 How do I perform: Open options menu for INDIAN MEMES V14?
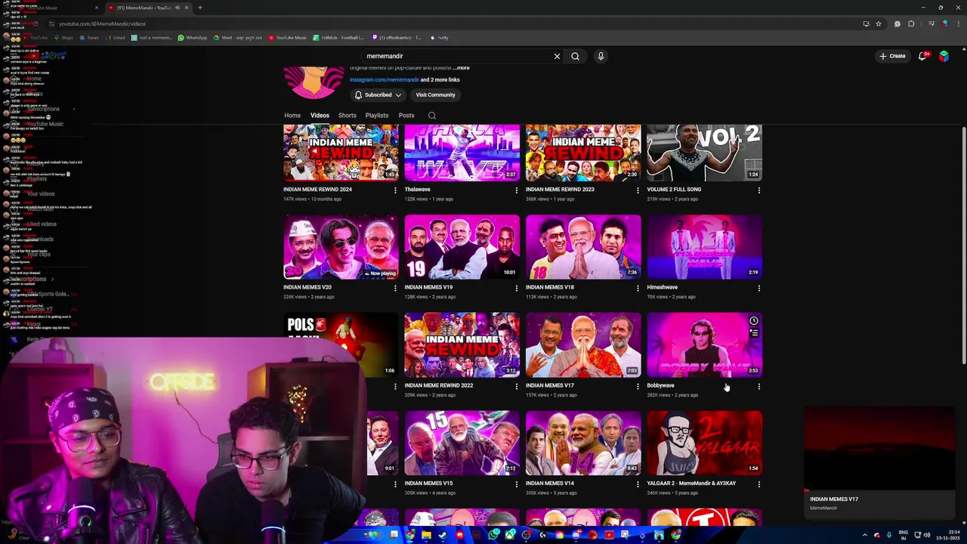(x=638, y=484)
